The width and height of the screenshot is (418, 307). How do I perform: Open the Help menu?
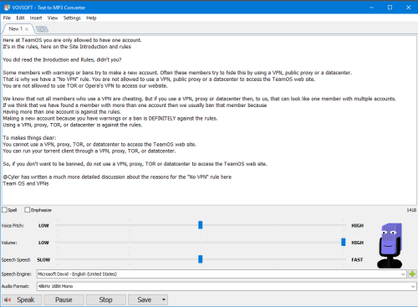(91, 18)
